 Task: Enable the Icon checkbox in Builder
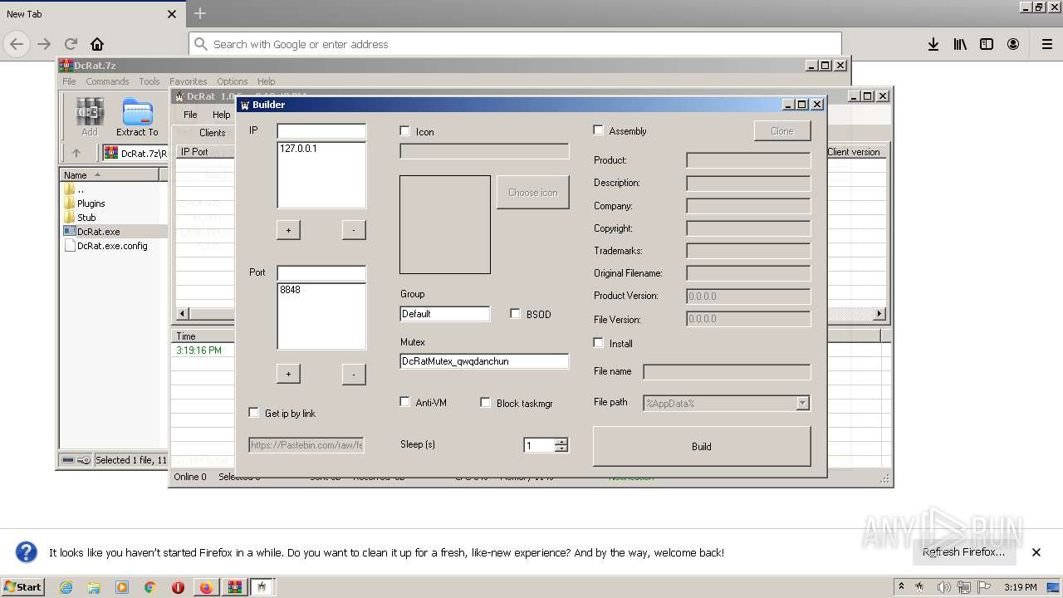(405, 131)
